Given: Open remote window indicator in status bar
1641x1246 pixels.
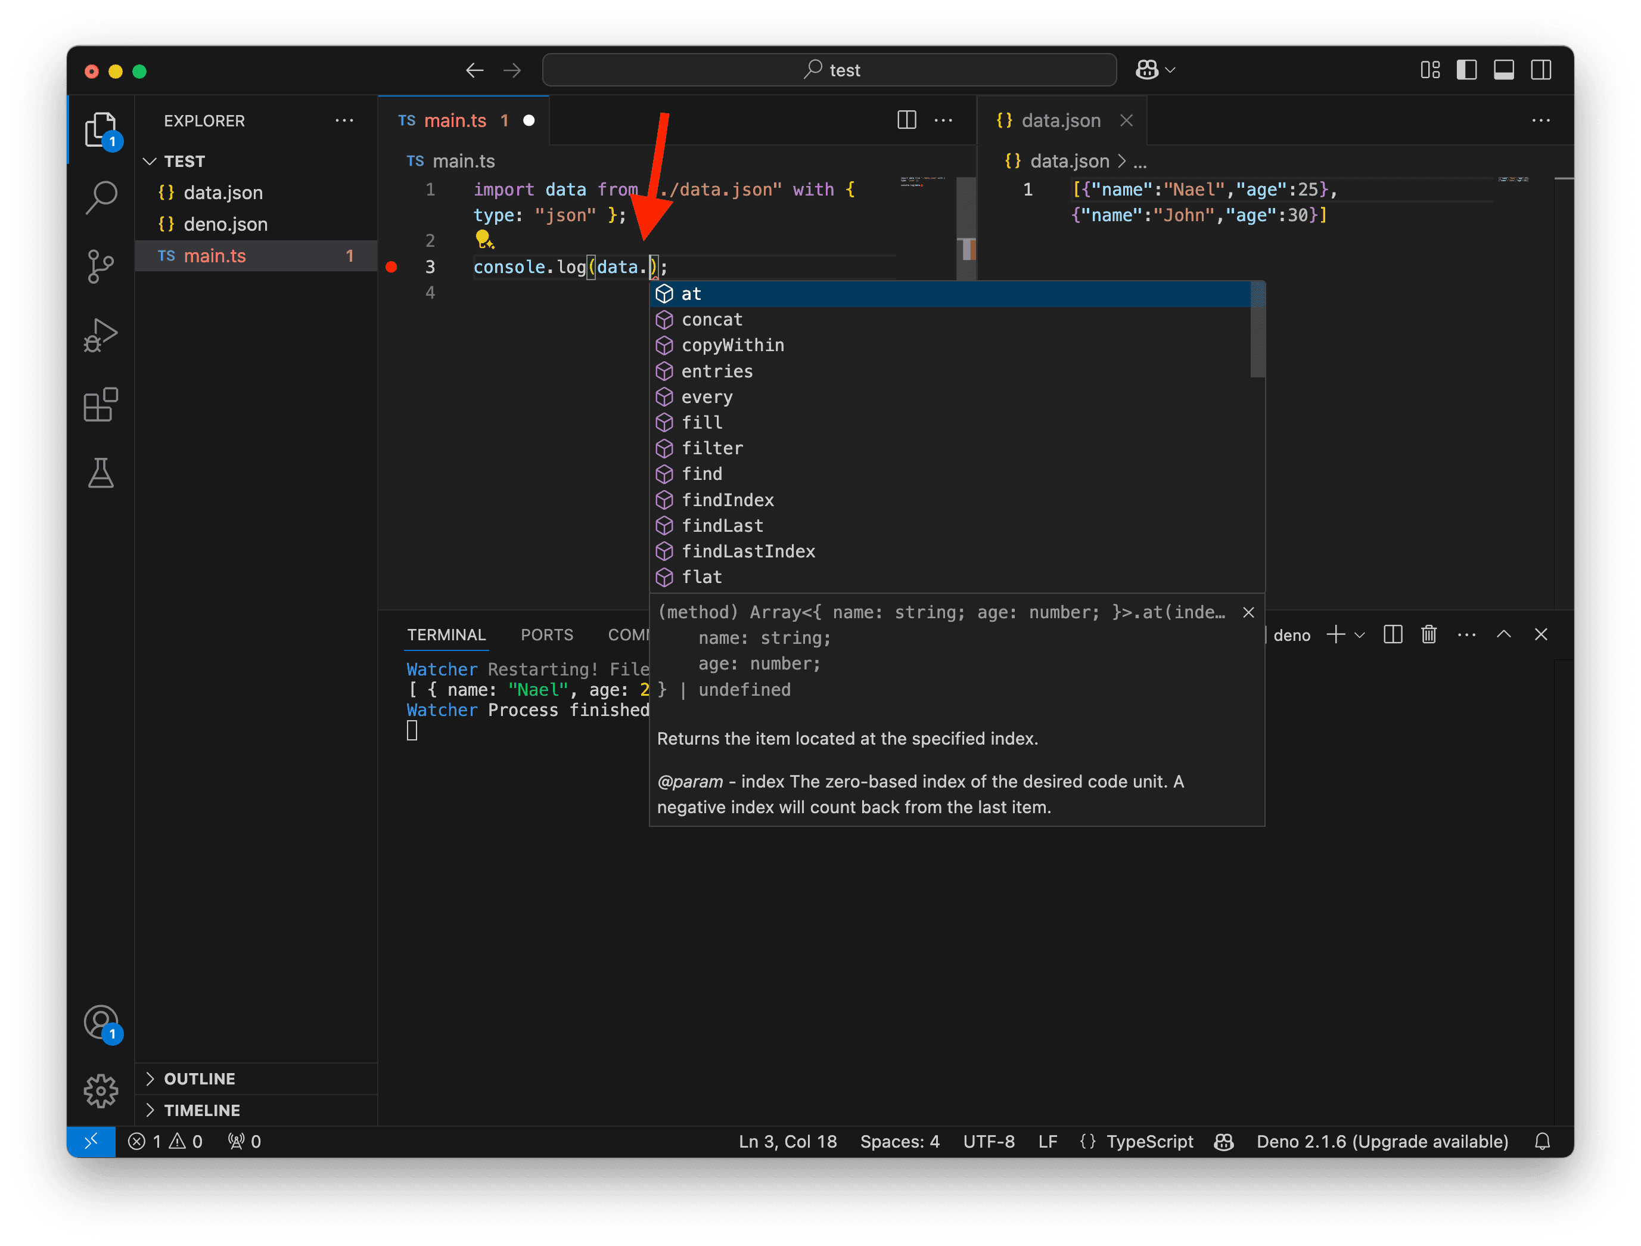Looking at the screenshot, I should (x=91, y=1141).
